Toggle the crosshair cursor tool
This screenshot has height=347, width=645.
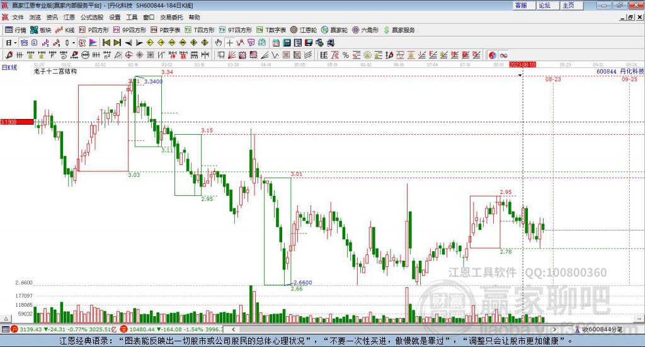click(229, 43)
